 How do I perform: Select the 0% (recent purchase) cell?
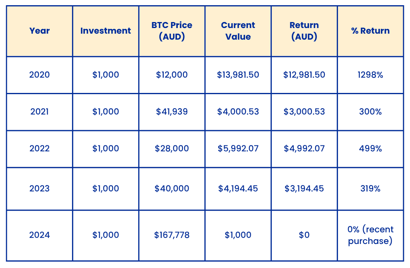[370, 235]
